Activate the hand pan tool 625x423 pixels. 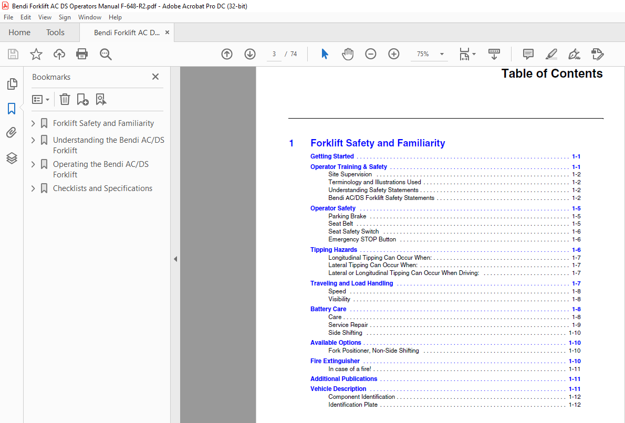[x=348, y=54]
